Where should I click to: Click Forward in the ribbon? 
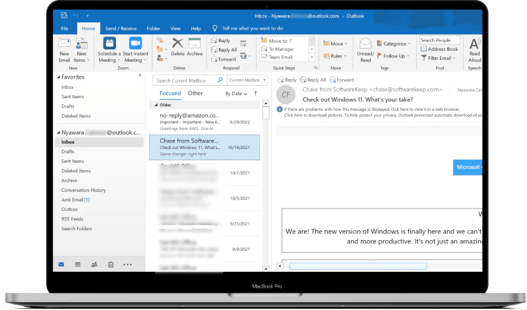click(x=223, y=59)
